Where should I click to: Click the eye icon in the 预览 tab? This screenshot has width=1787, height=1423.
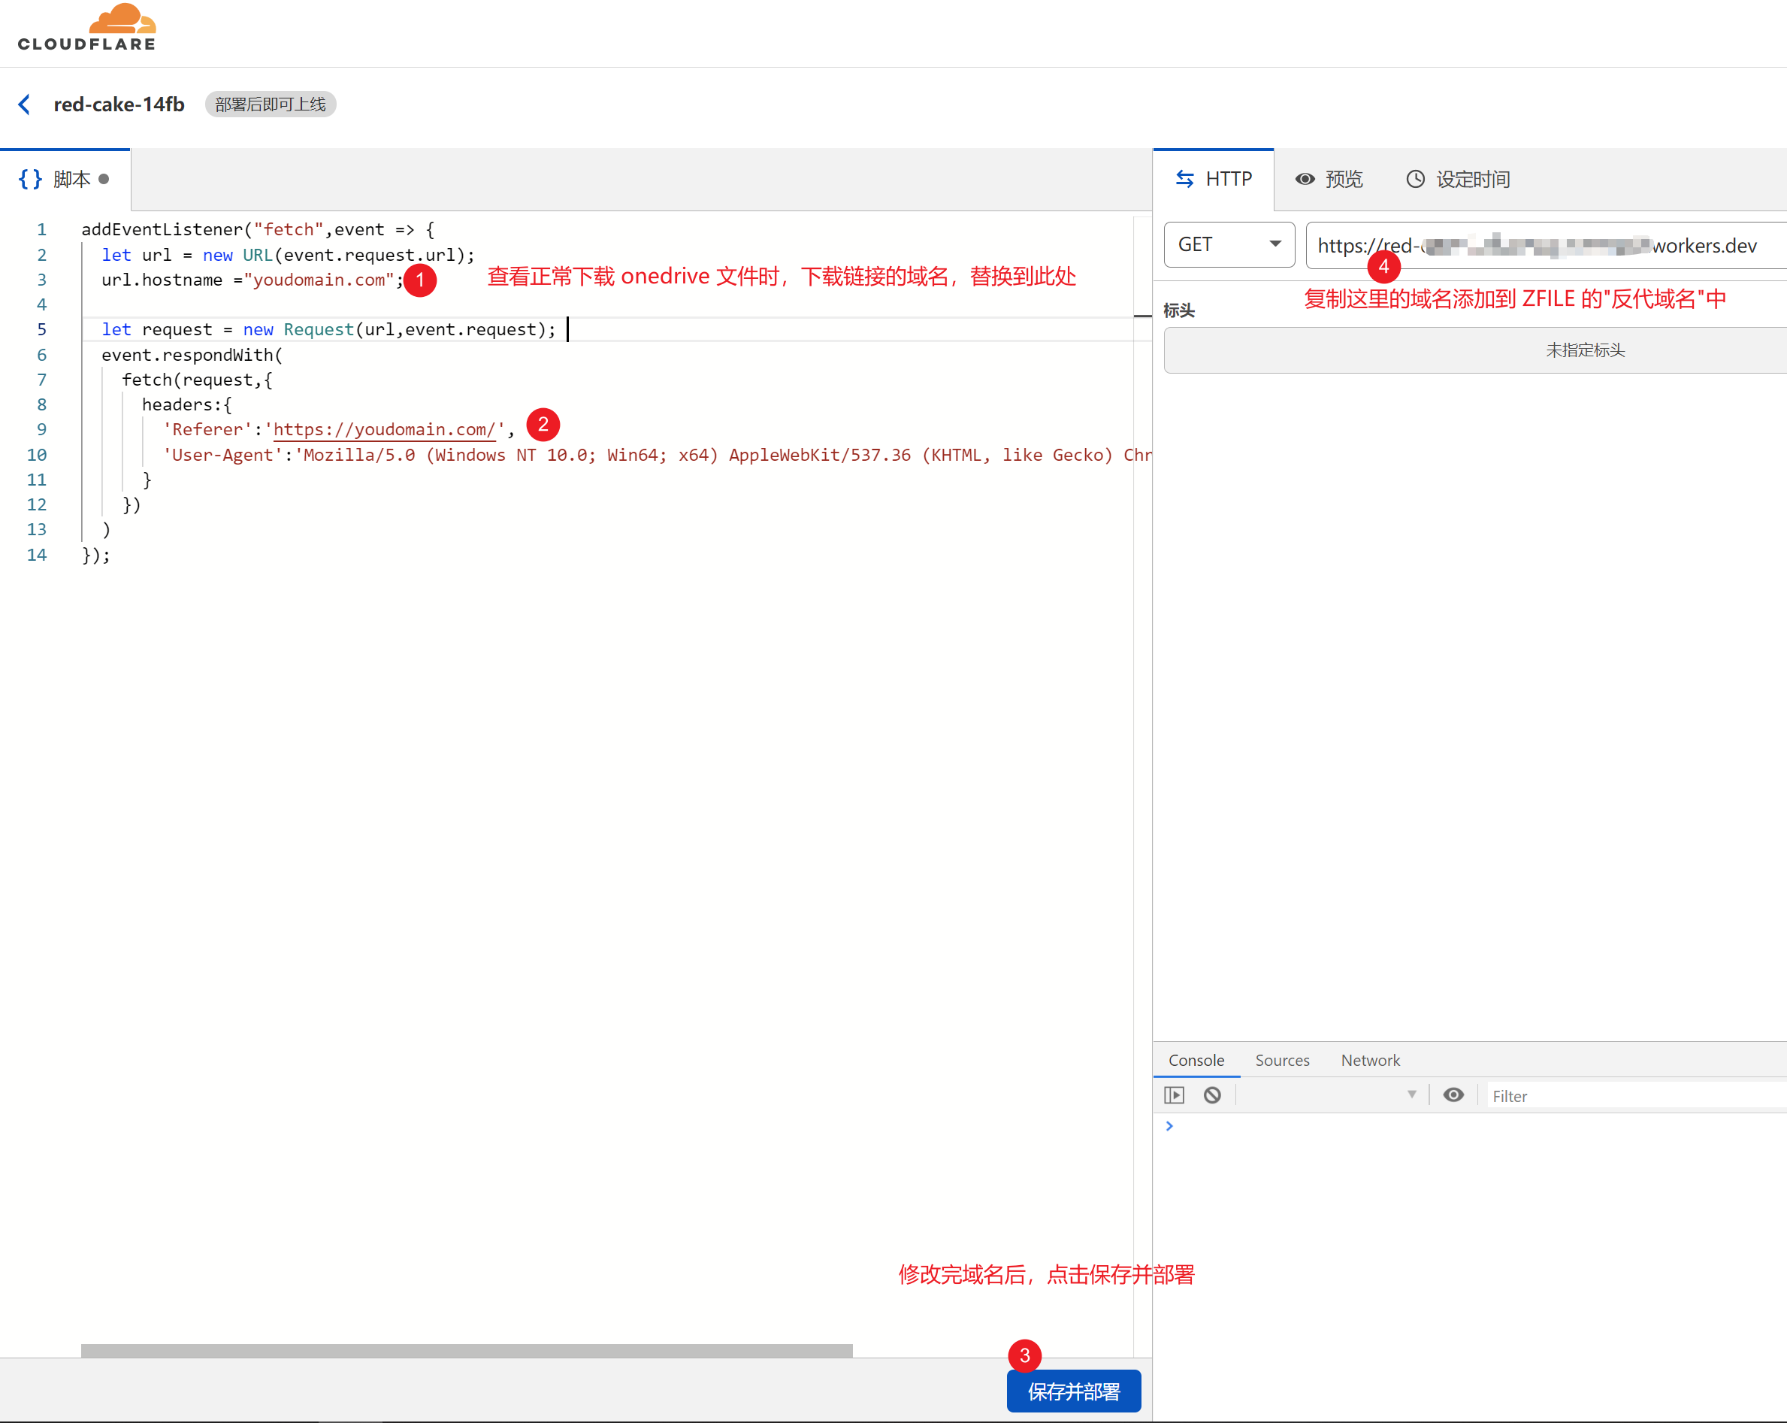1305,179
